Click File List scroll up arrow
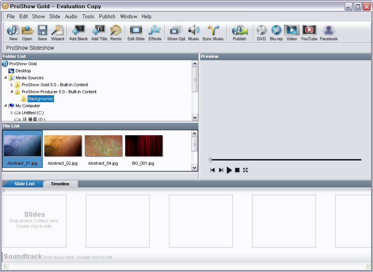 [x=195, y=134]
